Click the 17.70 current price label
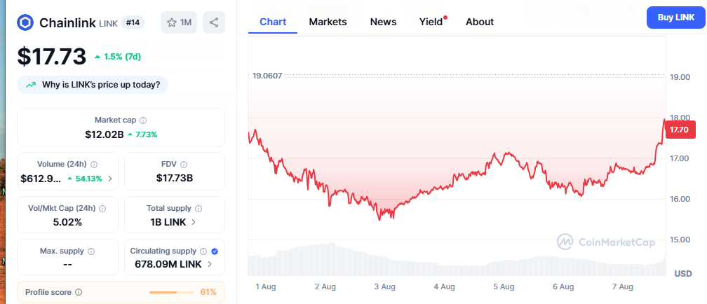The height and width of the screenshot is (304, 707). (x=678, y=130)
